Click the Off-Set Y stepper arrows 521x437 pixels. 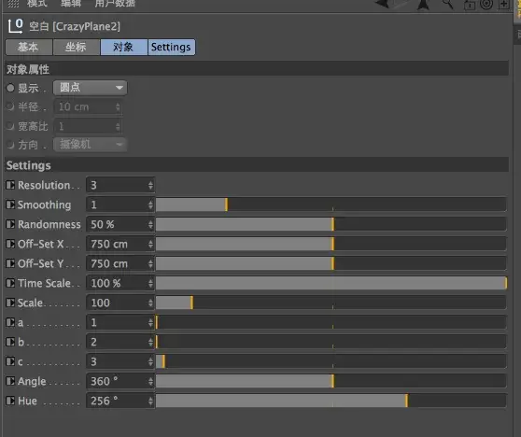click(150, 263)
